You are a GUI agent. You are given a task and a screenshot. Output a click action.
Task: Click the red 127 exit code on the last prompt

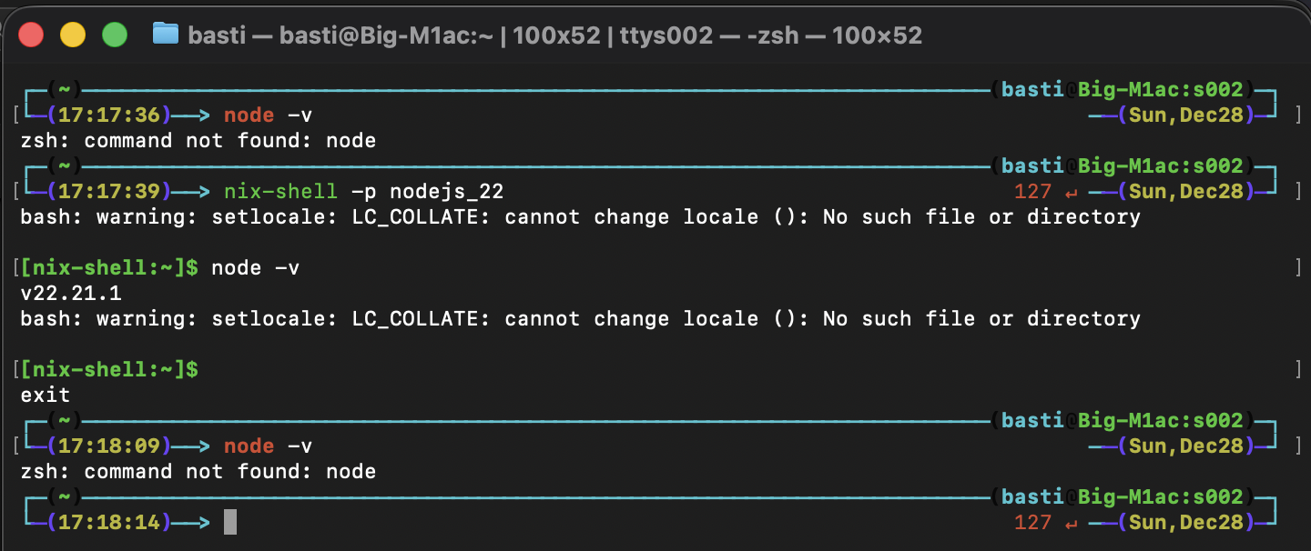point(1032,523)
